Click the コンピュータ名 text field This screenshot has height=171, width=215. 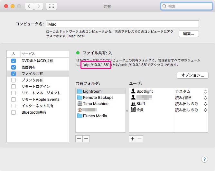122,24
